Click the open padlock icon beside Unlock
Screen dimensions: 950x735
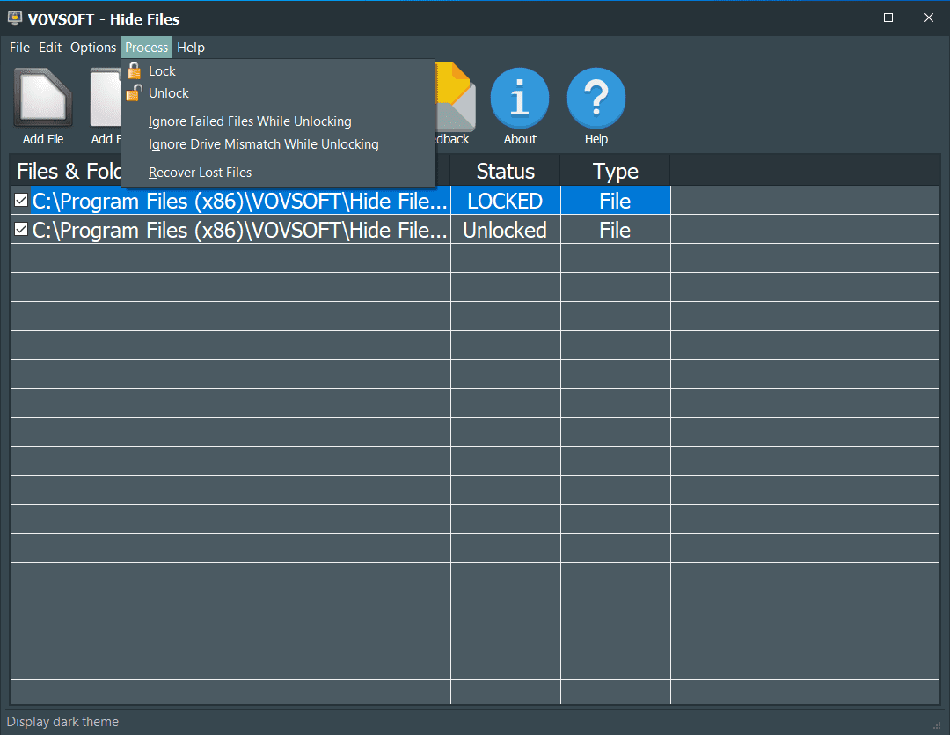pyautogui.click(x=135, y=92)
